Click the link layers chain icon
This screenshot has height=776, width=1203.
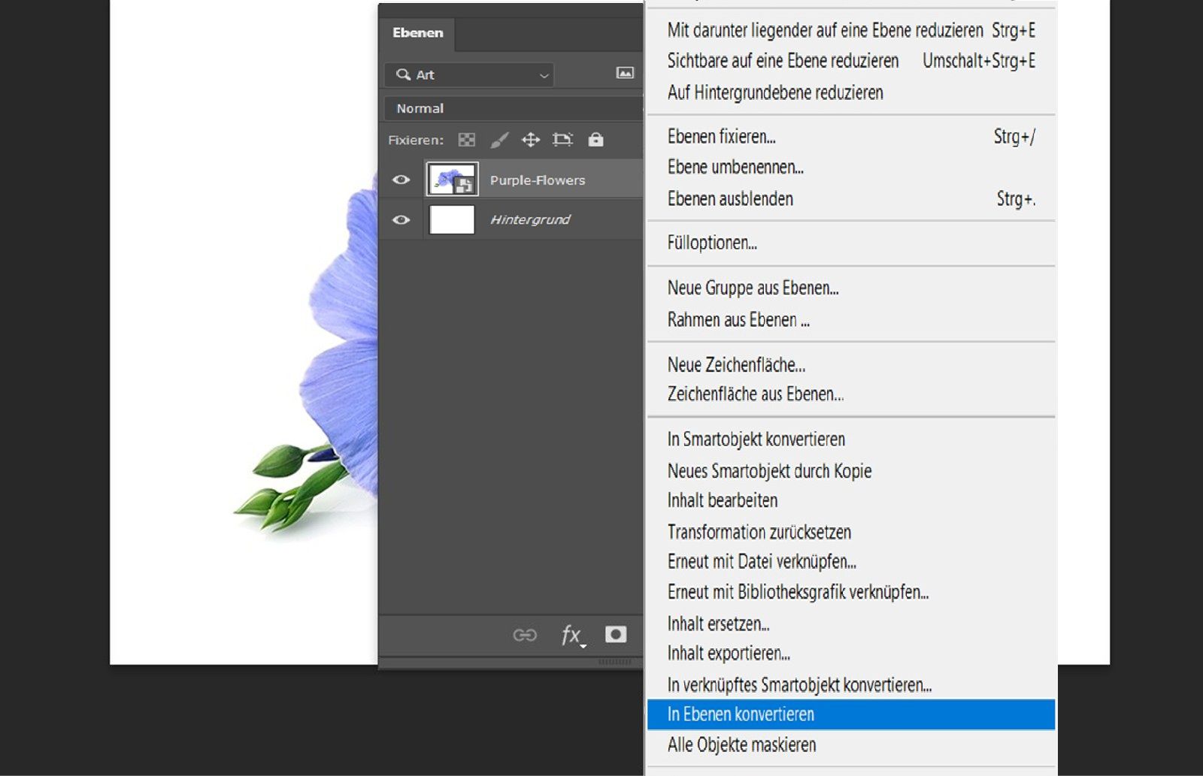point(525,635)
